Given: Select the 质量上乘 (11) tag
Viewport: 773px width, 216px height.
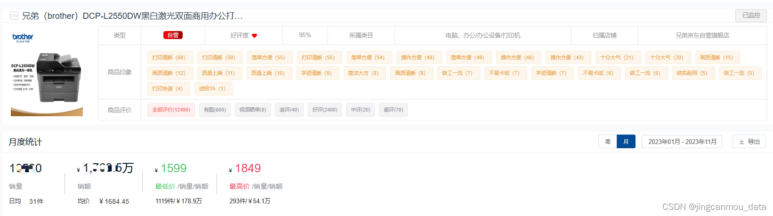Looking at the screenshot, I should (219, 73).
